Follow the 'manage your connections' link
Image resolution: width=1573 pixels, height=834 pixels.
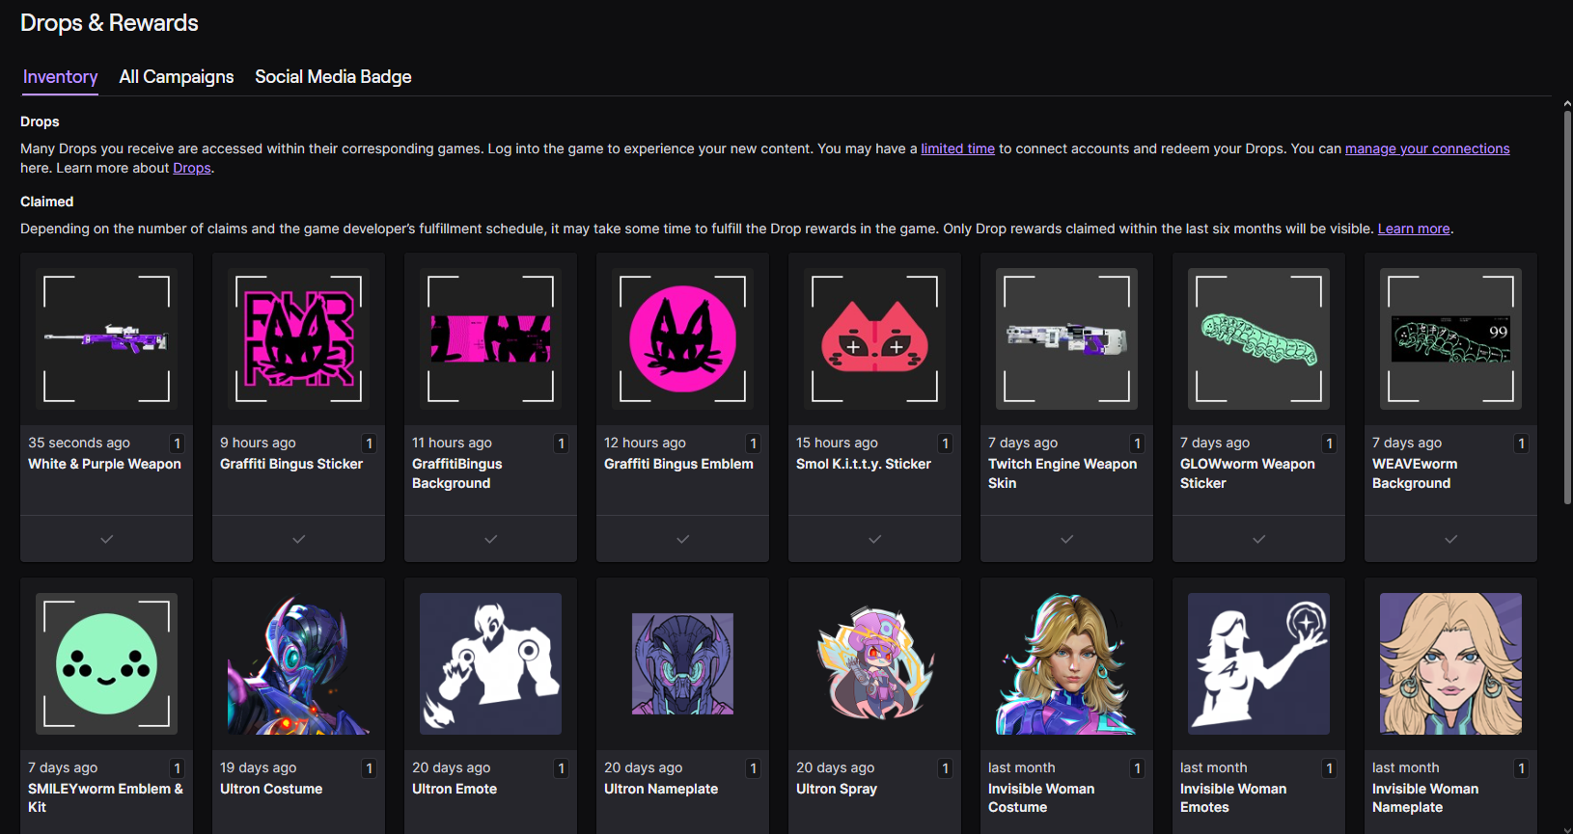coord(1427,148)
